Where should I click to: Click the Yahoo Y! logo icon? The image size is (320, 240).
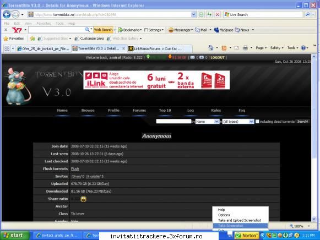pos(17,30)
